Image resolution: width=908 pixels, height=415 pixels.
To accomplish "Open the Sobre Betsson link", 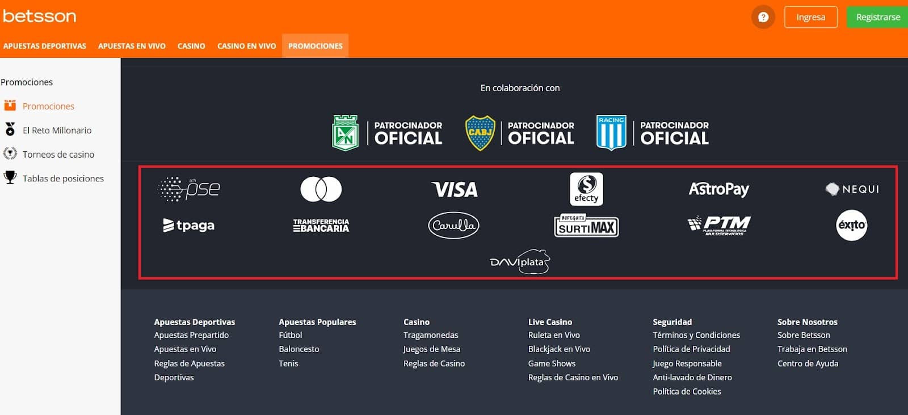I will coord(804,335).
